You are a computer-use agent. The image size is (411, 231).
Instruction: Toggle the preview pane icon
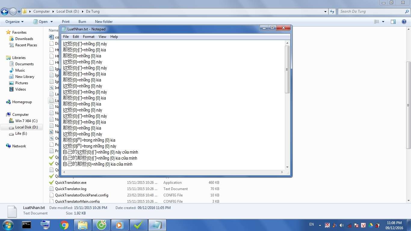[393, 22]
